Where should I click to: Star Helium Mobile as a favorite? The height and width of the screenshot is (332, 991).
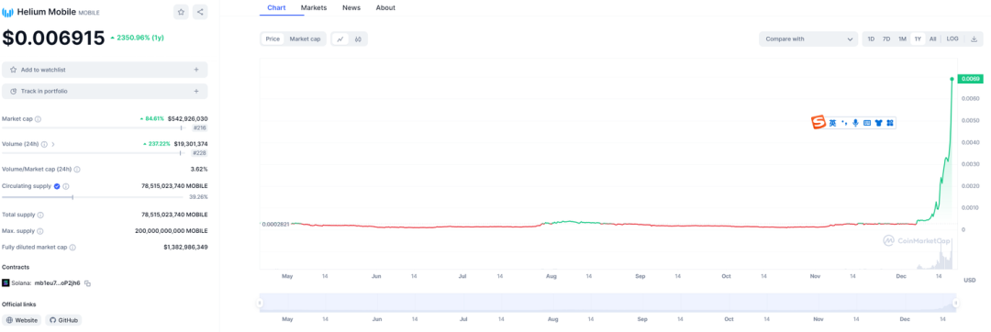[x=182, y=11]
